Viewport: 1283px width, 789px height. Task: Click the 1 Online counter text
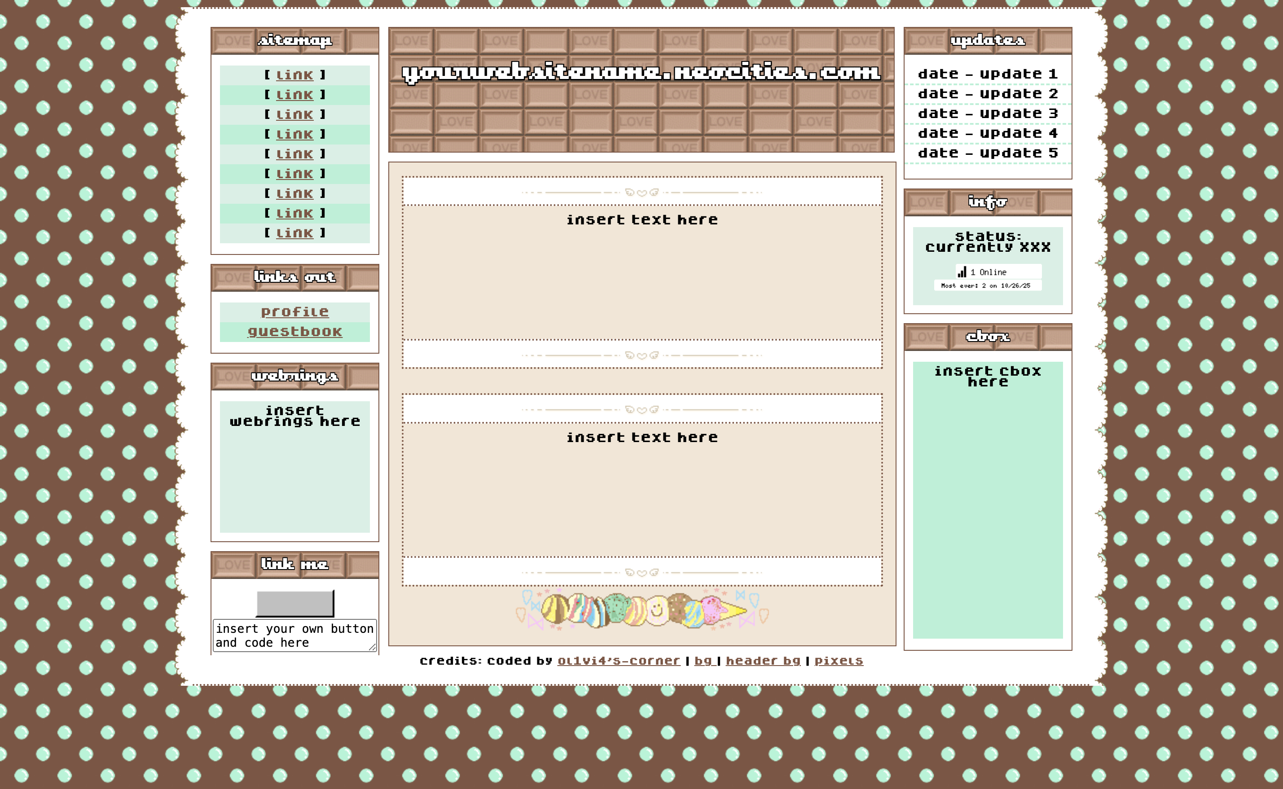tap(988, 272)
